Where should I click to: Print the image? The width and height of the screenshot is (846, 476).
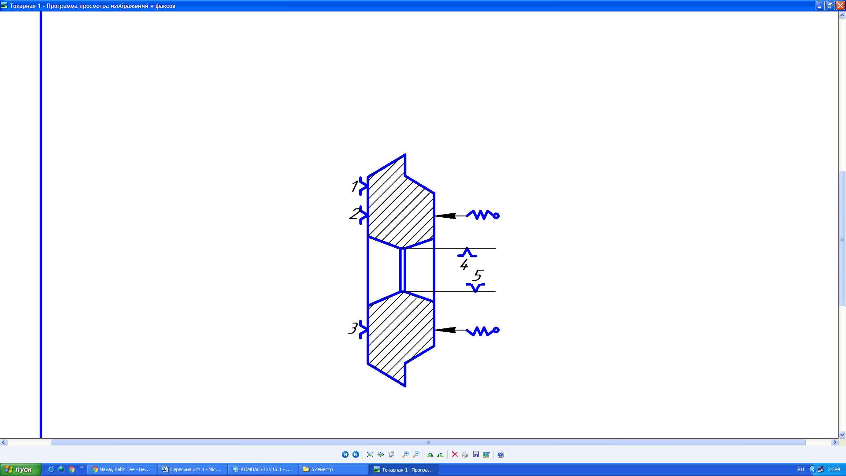465,454
